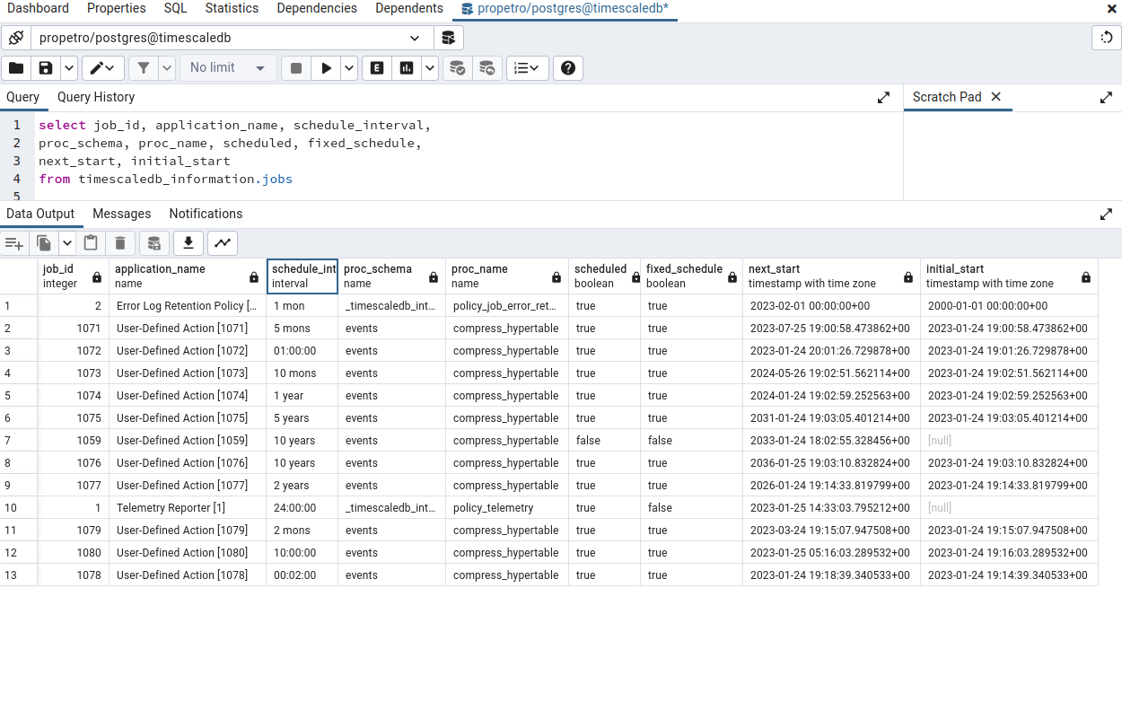Commit the current transaction

click(x=458, y=67)
